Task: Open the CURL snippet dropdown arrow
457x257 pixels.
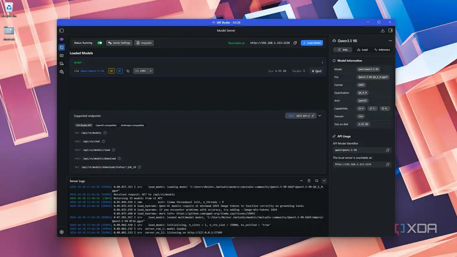Action: click(x=151, y=71)
